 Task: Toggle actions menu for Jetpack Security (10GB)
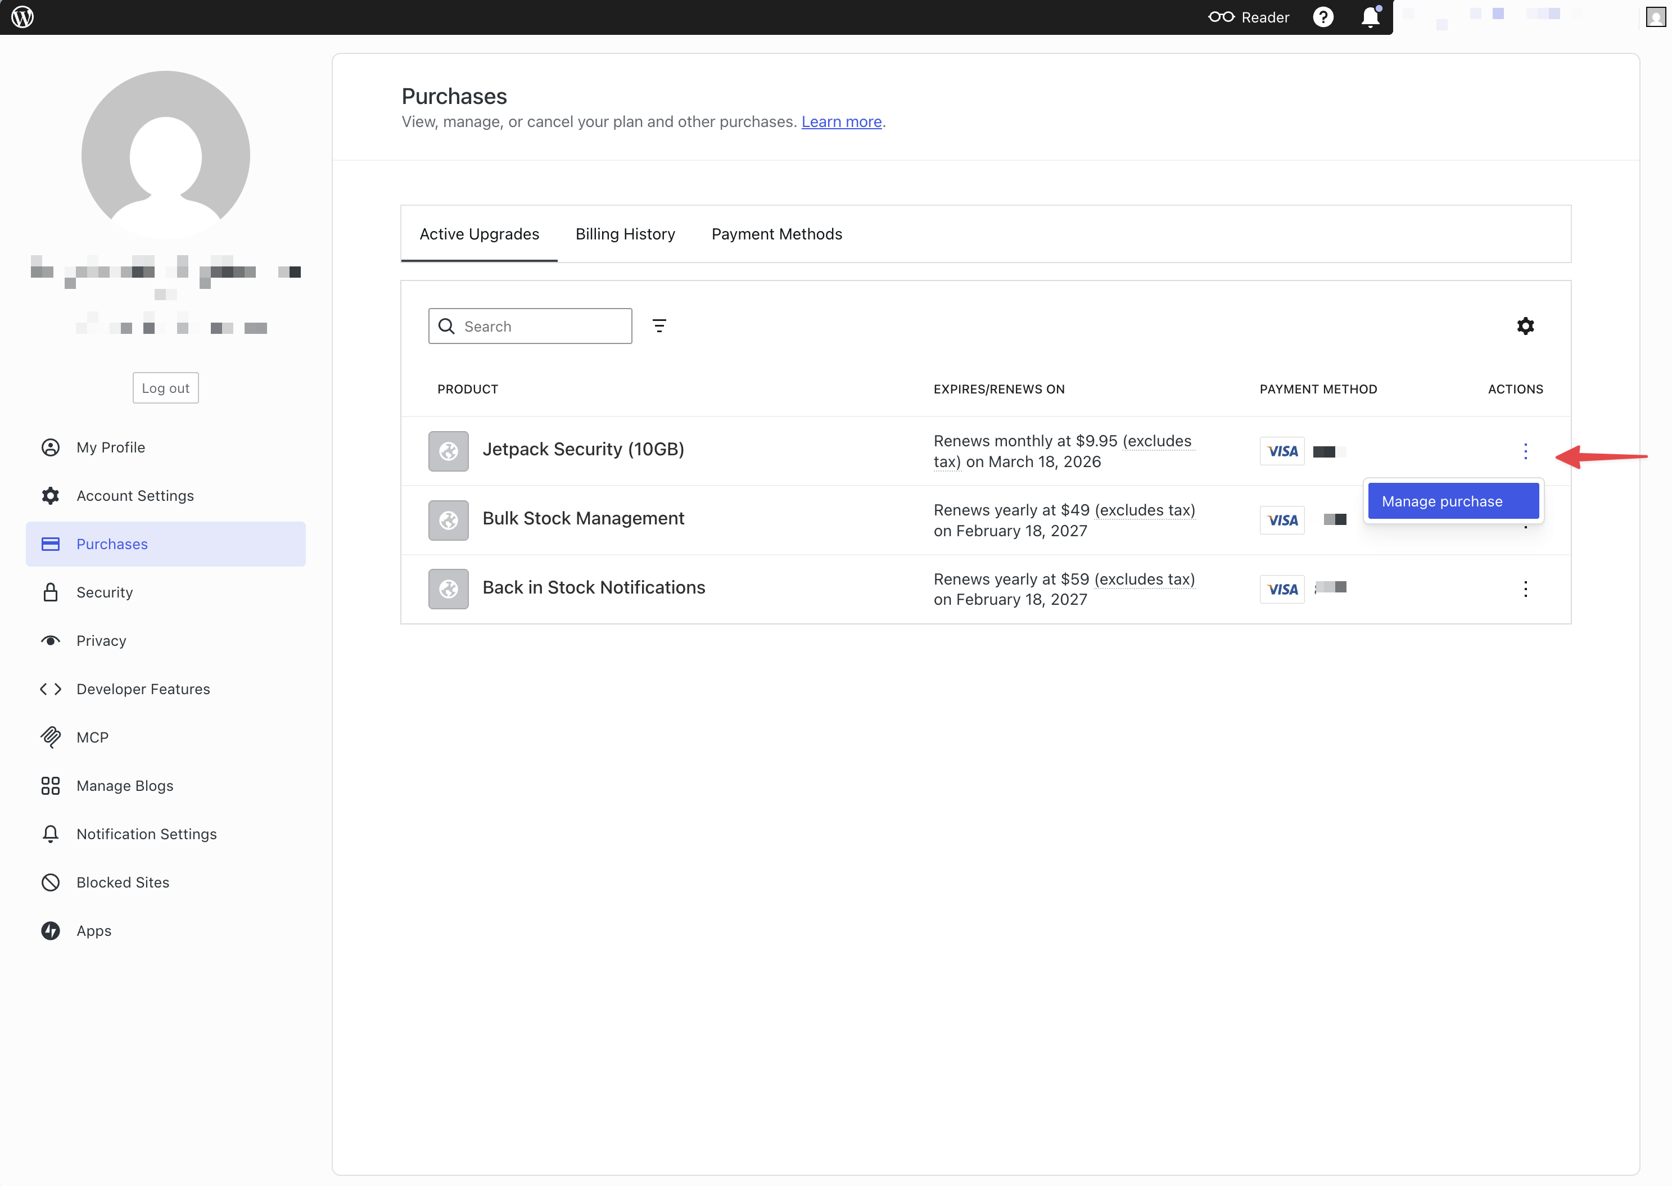click(x=1525, y=451)
